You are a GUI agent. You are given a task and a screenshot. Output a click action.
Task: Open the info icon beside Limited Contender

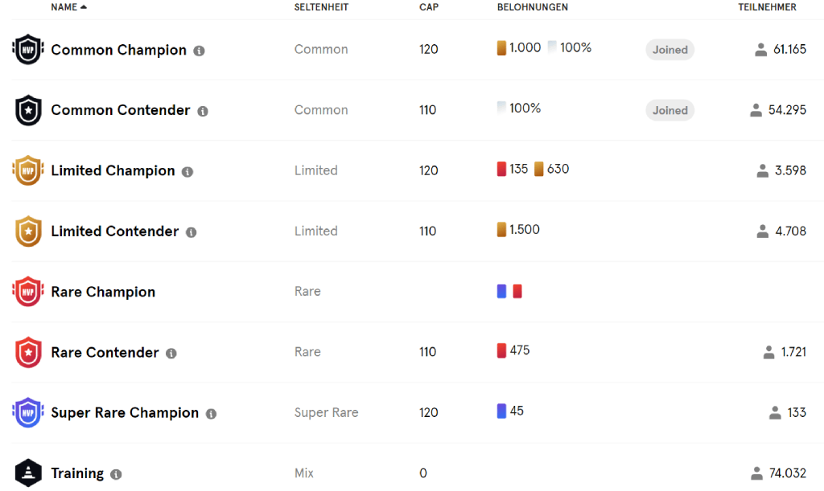[x=192, y=232]
